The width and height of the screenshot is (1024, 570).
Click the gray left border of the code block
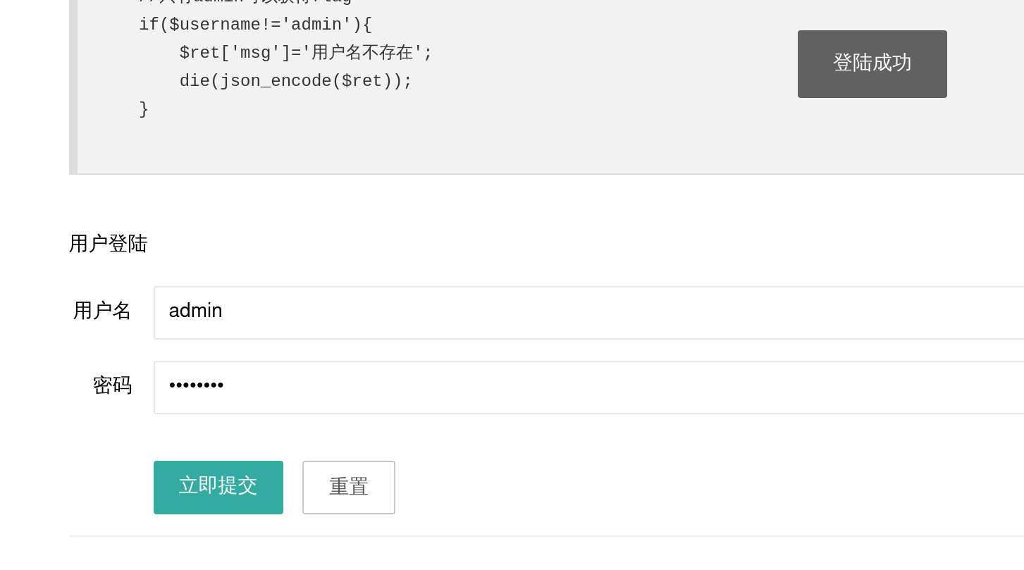[73, 85]
